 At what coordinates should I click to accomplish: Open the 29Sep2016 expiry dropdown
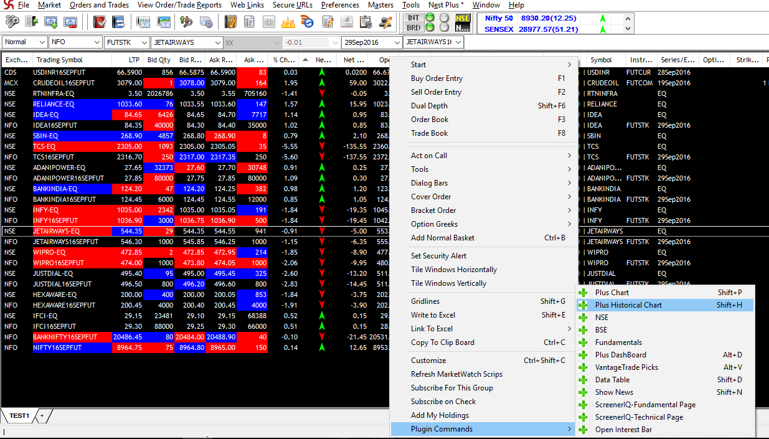(x=372, y=42)
